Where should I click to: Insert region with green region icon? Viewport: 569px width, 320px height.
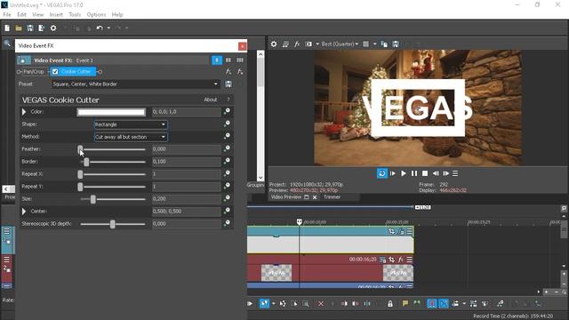point(417,303)
